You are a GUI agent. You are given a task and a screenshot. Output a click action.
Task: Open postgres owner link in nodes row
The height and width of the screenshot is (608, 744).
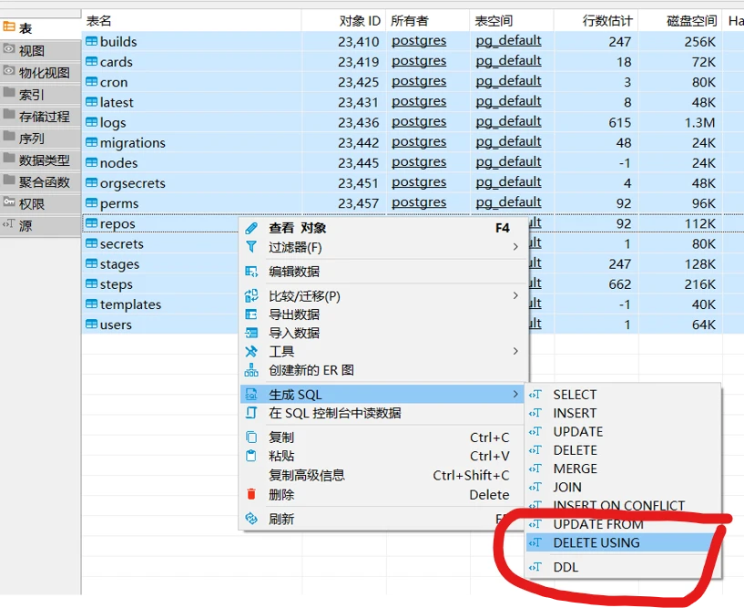click(419, 162)
